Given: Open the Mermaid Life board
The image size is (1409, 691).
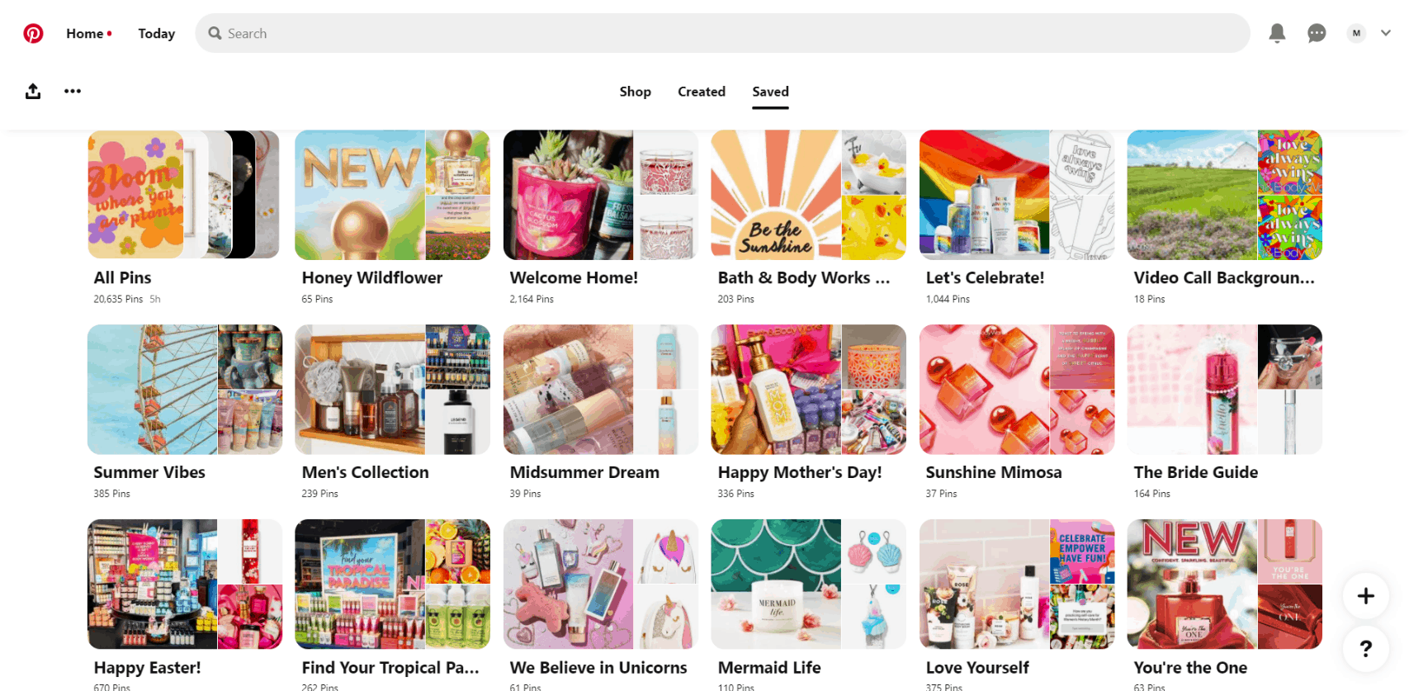Looking at the screenshot, I should 808,605.
